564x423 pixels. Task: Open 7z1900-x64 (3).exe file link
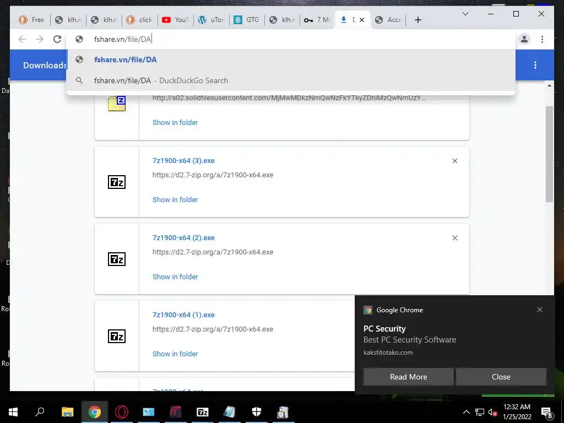coord(183,161)
